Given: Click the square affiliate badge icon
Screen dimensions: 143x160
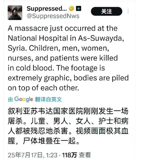Looking at the screenshot, I should tap(79, 8).
